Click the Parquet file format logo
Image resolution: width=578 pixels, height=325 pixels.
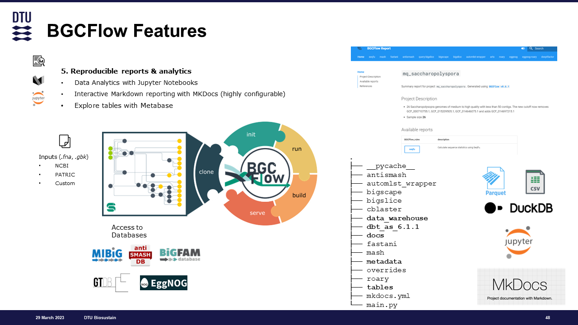tap(494, 181)
